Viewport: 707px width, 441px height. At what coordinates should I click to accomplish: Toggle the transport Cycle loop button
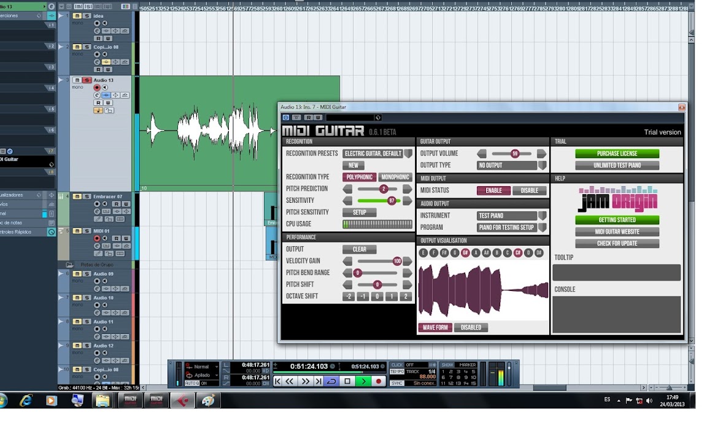pos(331,381)
